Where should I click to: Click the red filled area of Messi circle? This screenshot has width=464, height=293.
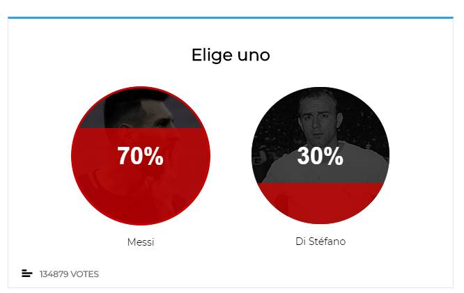[141, 189]
